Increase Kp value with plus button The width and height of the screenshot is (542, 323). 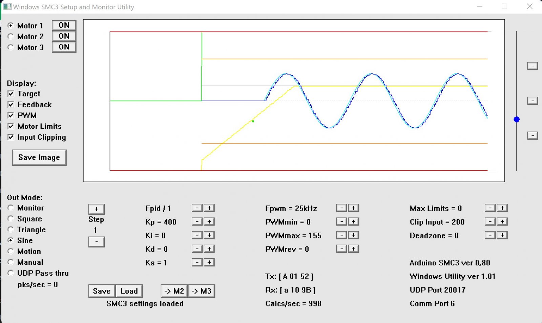tap(209, 221)
